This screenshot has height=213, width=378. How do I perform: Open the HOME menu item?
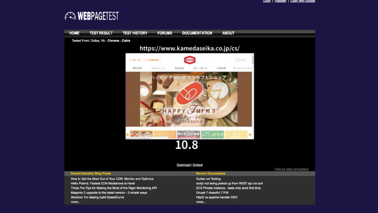click(x=74, y=33)
